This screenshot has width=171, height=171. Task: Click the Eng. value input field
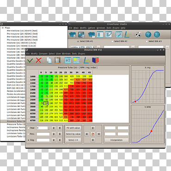click(x=43, y=140)
